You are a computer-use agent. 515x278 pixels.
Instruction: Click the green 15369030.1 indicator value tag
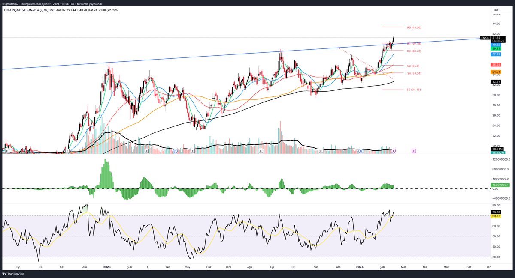click(499, 185)
